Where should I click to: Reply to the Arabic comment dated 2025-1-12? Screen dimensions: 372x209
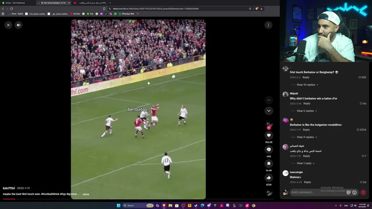point(306,156)
